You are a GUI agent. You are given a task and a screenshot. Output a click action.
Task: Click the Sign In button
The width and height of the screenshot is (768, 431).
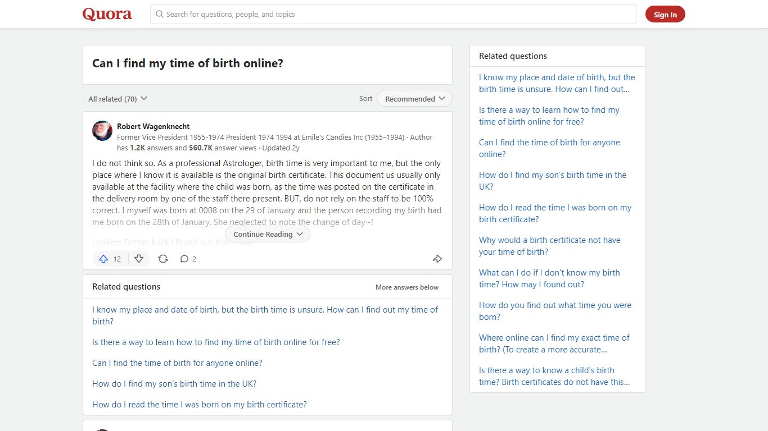tap(665, 15)
